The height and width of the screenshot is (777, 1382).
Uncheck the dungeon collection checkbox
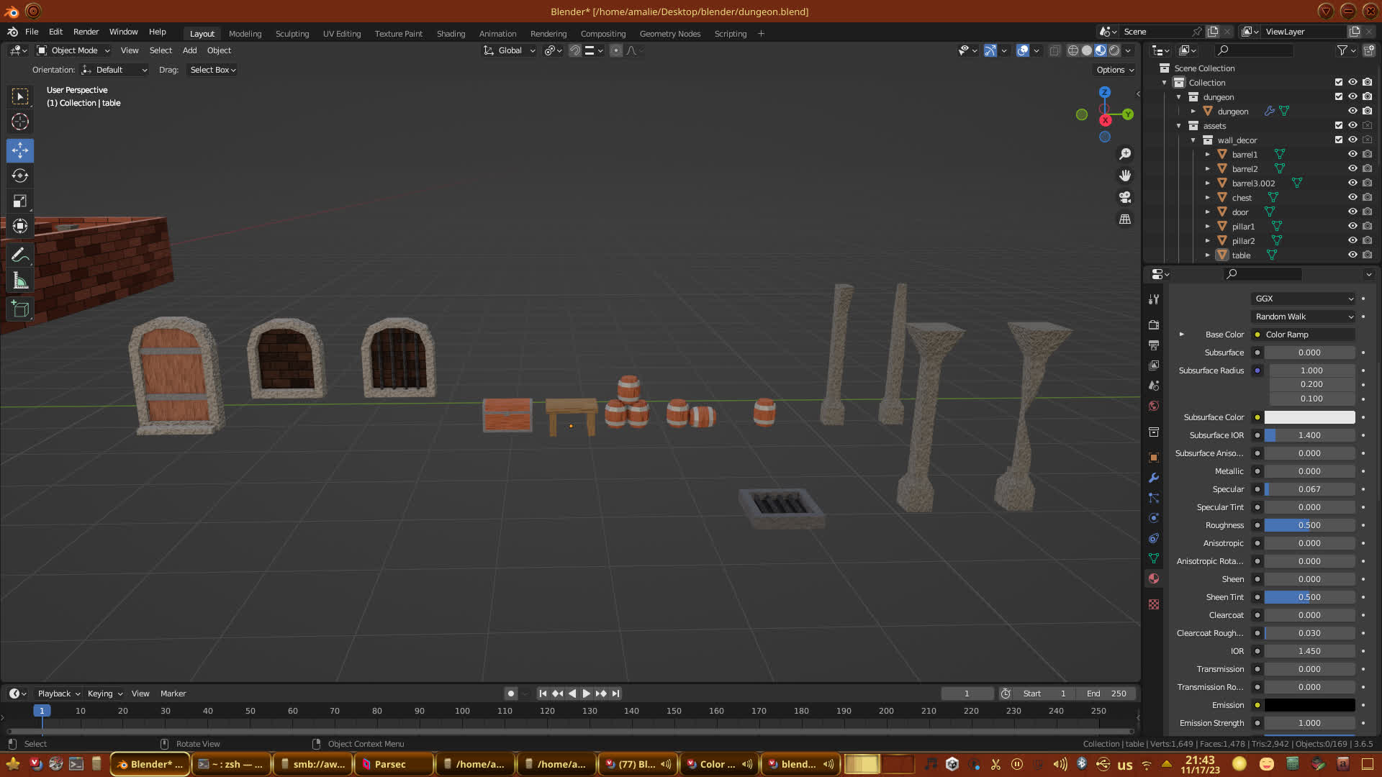tap(1339, 96)
